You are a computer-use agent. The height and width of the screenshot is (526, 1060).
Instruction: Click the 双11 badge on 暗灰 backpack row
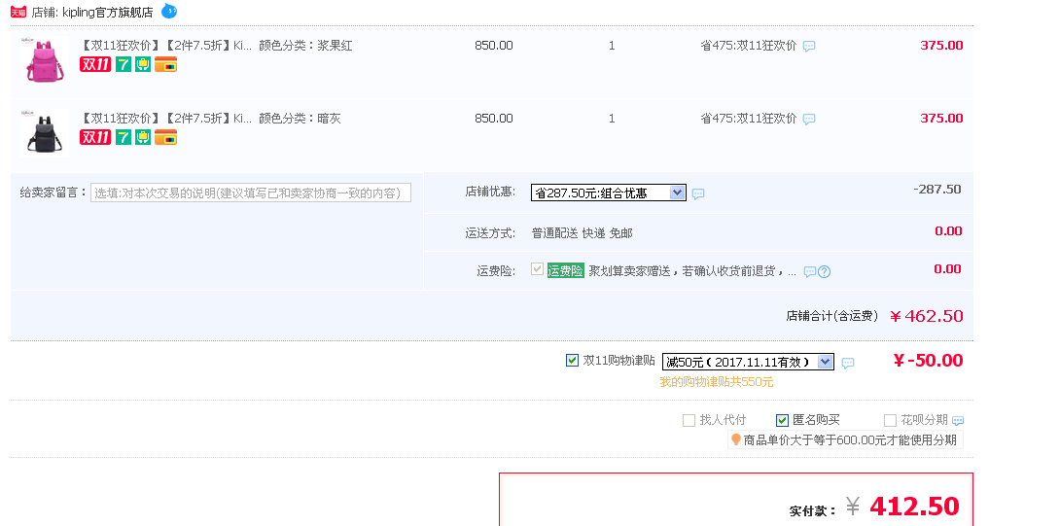[95, 137]
